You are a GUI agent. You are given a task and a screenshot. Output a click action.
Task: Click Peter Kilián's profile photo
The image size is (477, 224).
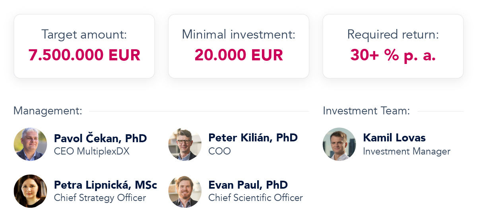[x=185, y=144]
